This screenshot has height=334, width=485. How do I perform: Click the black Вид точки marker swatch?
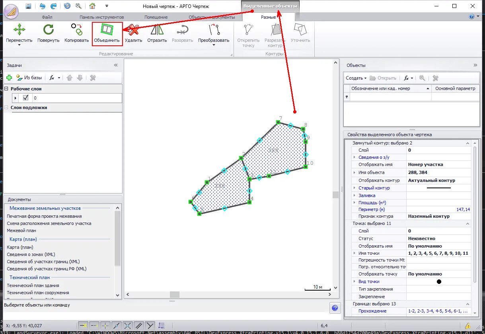coord(439,281)
